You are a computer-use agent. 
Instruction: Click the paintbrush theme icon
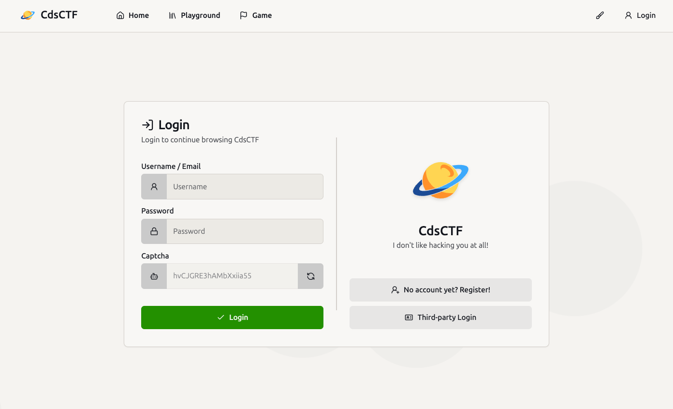click(x=600, y=15)
